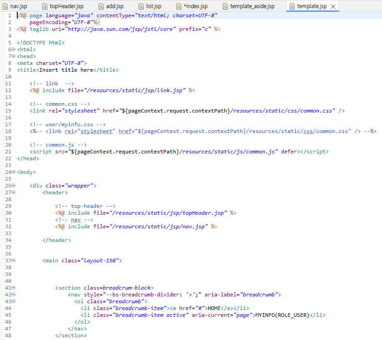Click 'breadcrum-block' class value
The height and width of the screenshot is (340, 382).
(x=127, y=288)
